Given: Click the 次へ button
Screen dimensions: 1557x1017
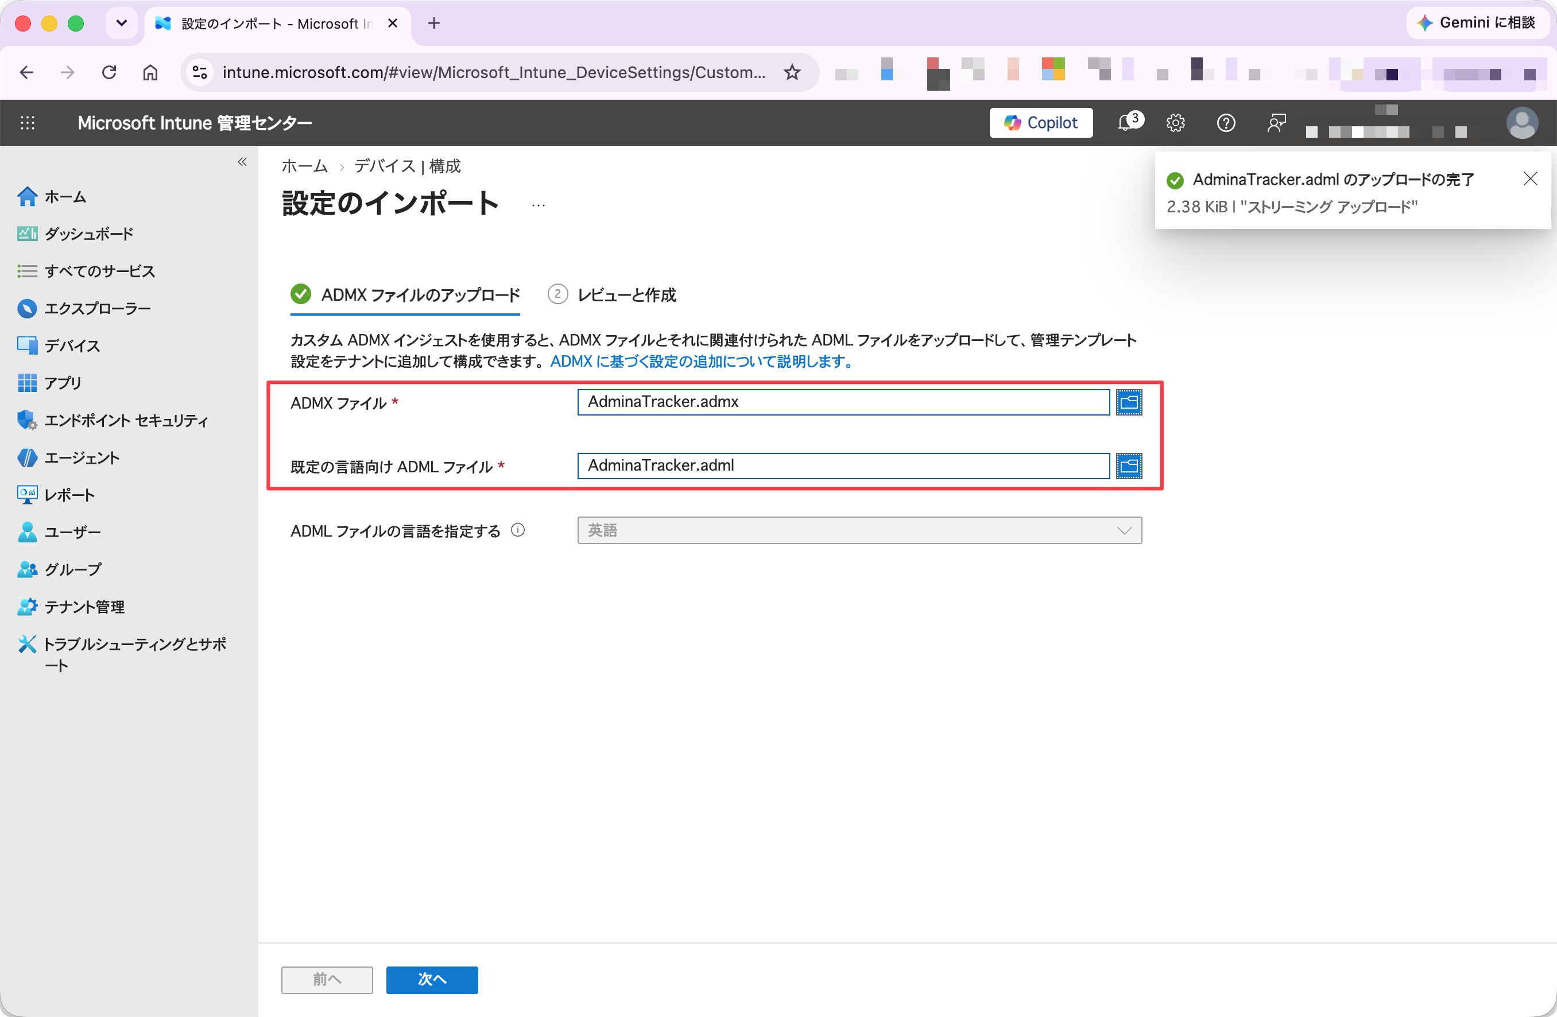Looking at the screenshot, I should point(432,979).
